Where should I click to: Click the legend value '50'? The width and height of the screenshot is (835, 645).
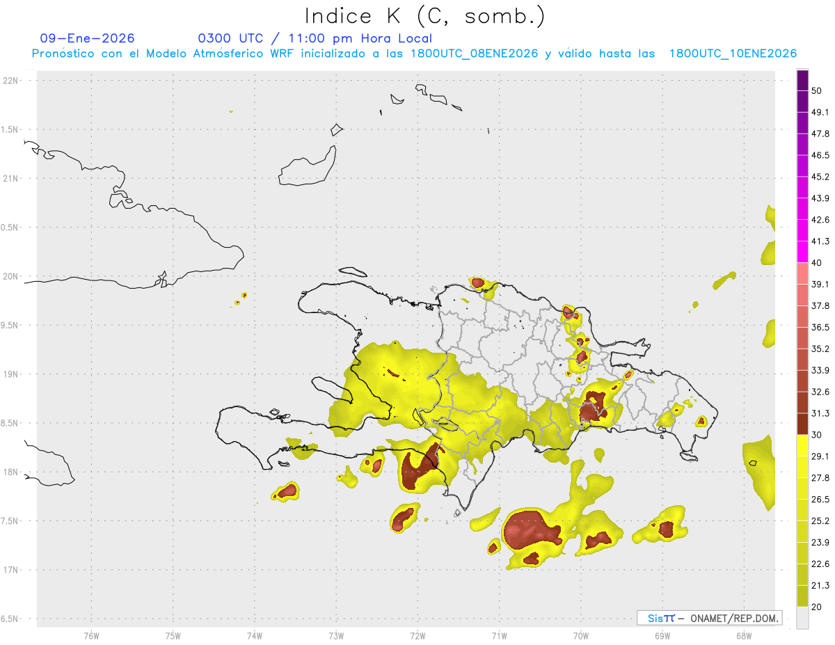tap(817, 90)
